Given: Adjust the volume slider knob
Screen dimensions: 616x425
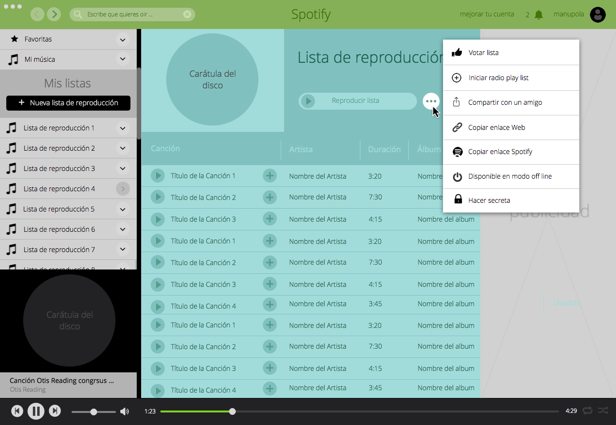Looking at the screenshot, I should click(x=94, y=412).
